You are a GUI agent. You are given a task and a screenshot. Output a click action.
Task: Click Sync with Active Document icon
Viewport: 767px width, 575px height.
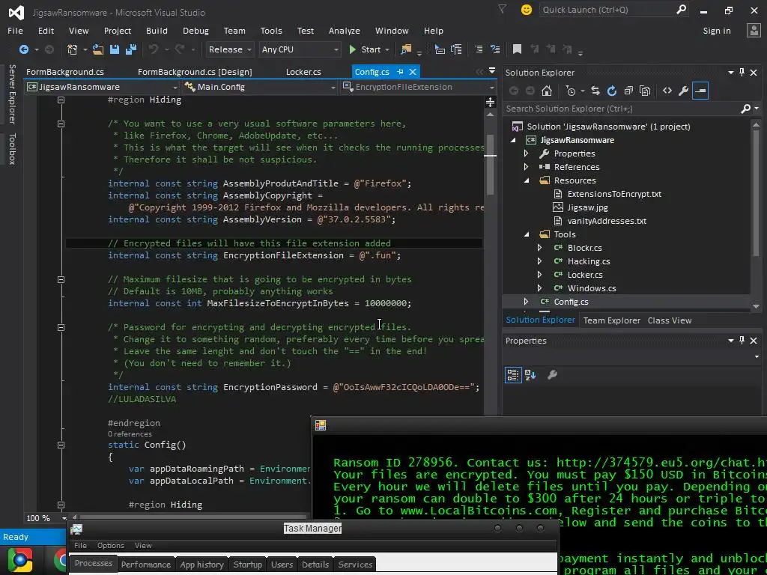coord(595,91)
